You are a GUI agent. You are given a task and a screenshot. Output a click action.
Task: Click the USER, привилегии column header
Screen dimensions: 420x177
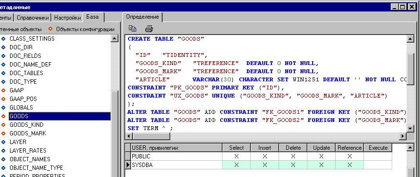[x=176, y=148]
